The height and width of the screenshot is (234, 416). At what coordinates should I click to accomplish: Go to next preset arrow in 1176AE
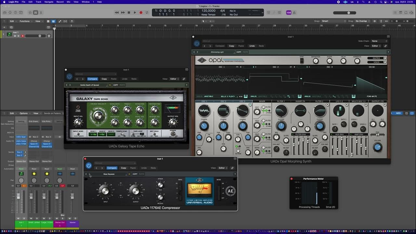point(90,174)
